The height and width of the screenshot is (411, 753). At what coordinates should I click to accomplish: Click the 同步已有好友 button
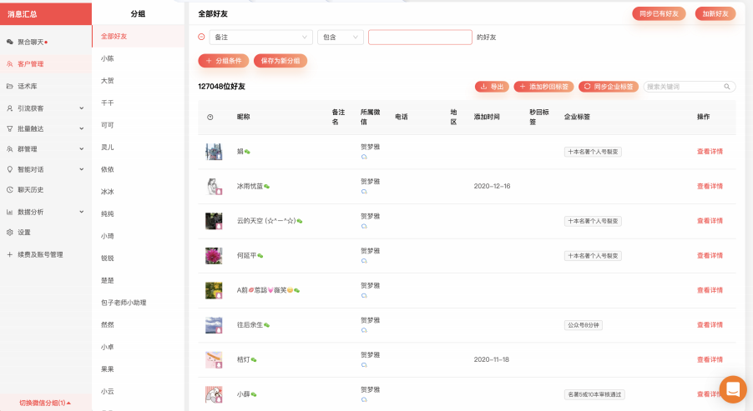point(659,14)
